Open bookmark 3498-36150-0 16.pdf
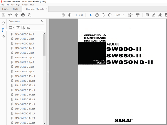 point(25,104)
